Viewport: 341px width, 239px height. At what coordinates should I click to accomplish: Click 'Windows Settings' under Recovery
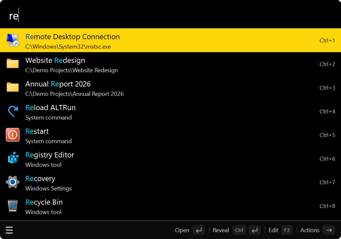tap(48, 188)
